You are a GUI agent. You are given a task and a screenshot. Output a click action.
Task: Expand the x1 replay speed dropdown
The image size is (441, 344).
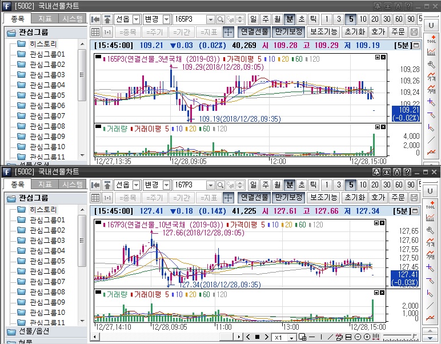coord(291,338)
